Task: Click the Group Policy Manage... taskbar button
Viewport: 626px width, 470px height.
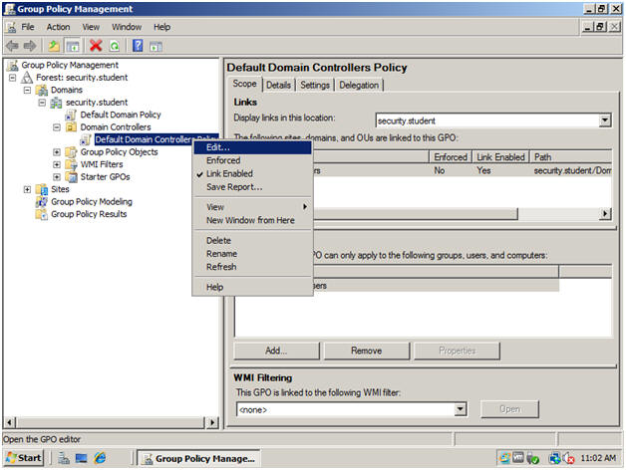Action: pos(198,458)
